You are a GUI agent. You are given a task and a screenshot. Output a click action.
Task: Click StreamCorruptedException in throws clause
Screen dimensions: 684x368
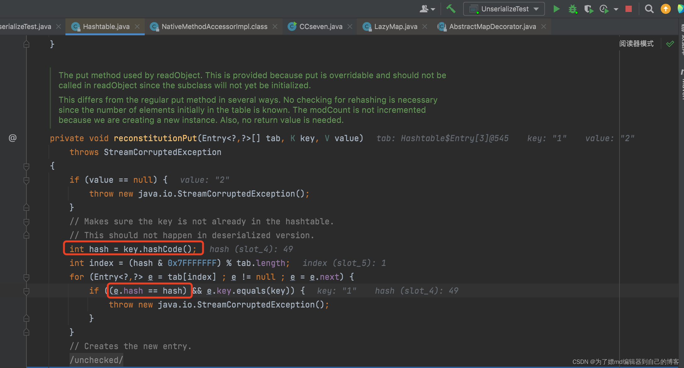click(162, 152)
